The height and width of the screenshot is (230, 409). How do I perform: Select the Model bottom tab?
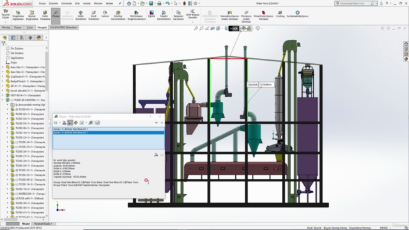click(26, 224)
